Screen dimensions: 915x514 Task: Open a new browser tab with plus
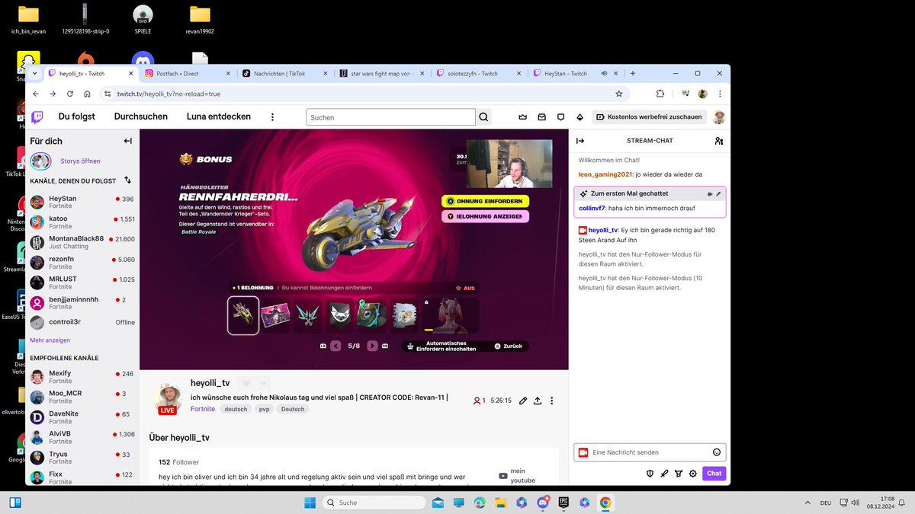click(x=632, y=73)
